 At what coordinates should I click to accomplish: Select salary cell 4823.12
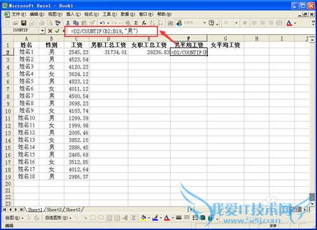click(x=77, y=82)
